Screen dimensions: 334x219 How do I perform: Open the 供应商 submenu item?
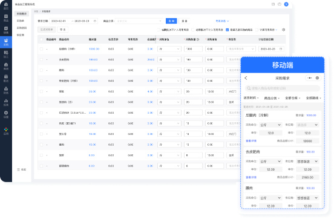pyautogui.click(x=21, y=35)
